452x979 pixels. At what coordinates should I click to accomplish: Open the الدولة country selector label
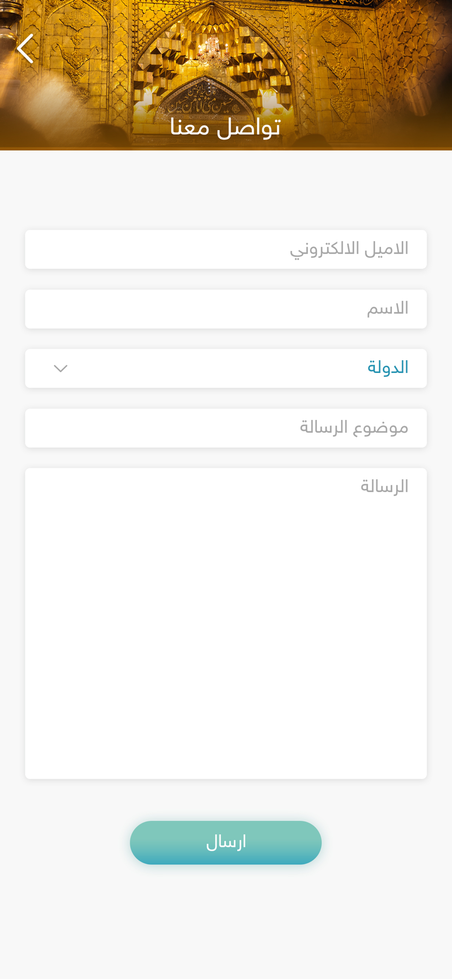pyautogui.click(x=387, y=368)
